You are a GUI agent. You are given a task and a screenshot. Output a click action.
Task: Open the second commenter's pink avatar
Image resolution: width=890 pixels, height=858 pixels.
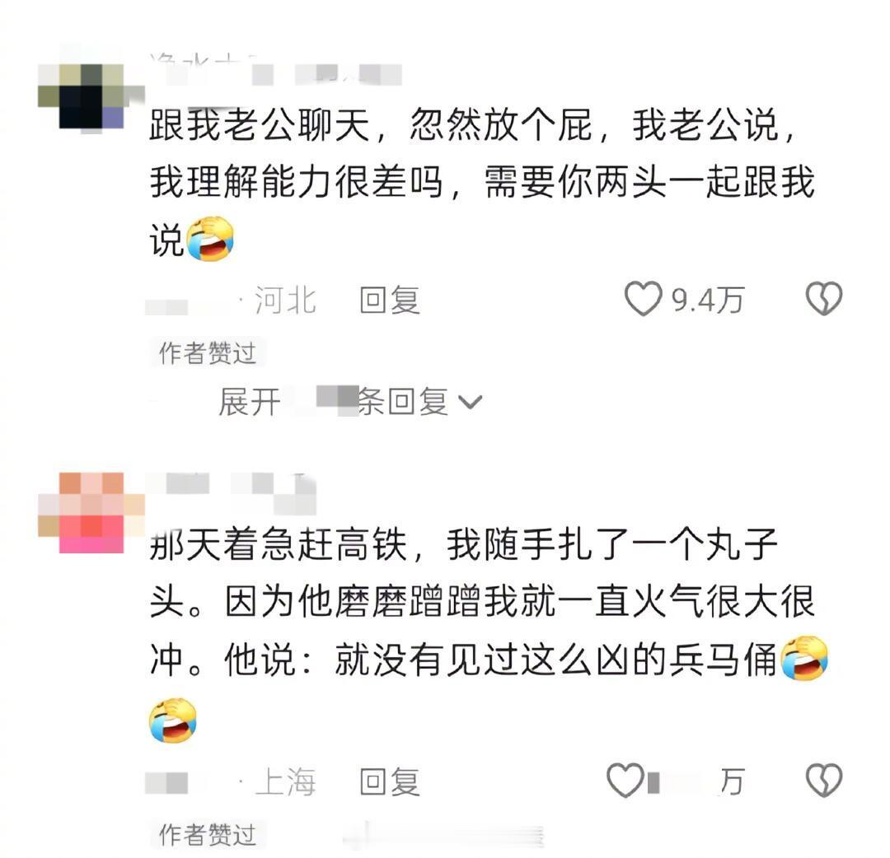pos(91,513)
